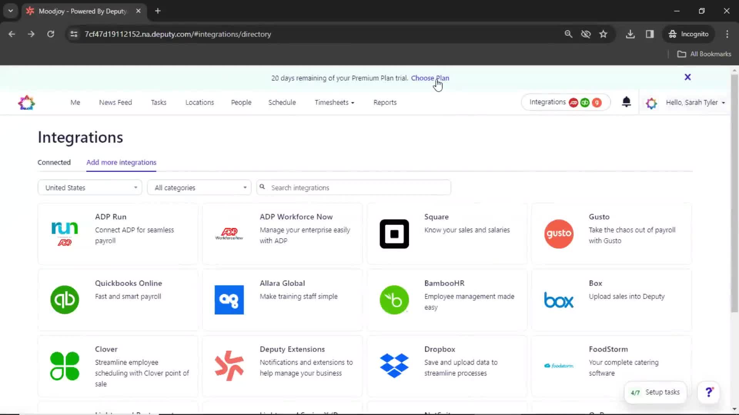Open the Box logo
The height and width of the screenshot is (415, 739).
point(559,300)
